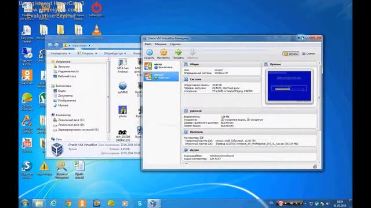
Task: Click the Аудио (Audio) speaker section icon
Action: click(186, 150)
